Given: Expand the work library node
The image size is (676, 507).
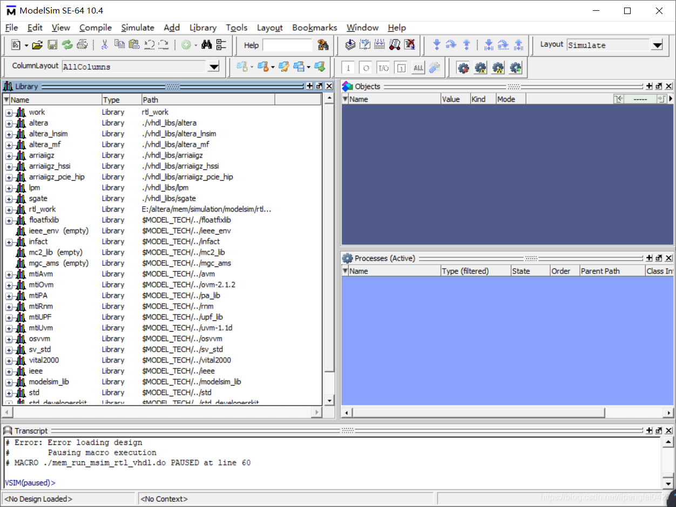Looking at the screenshot, I should coord(9,112).
